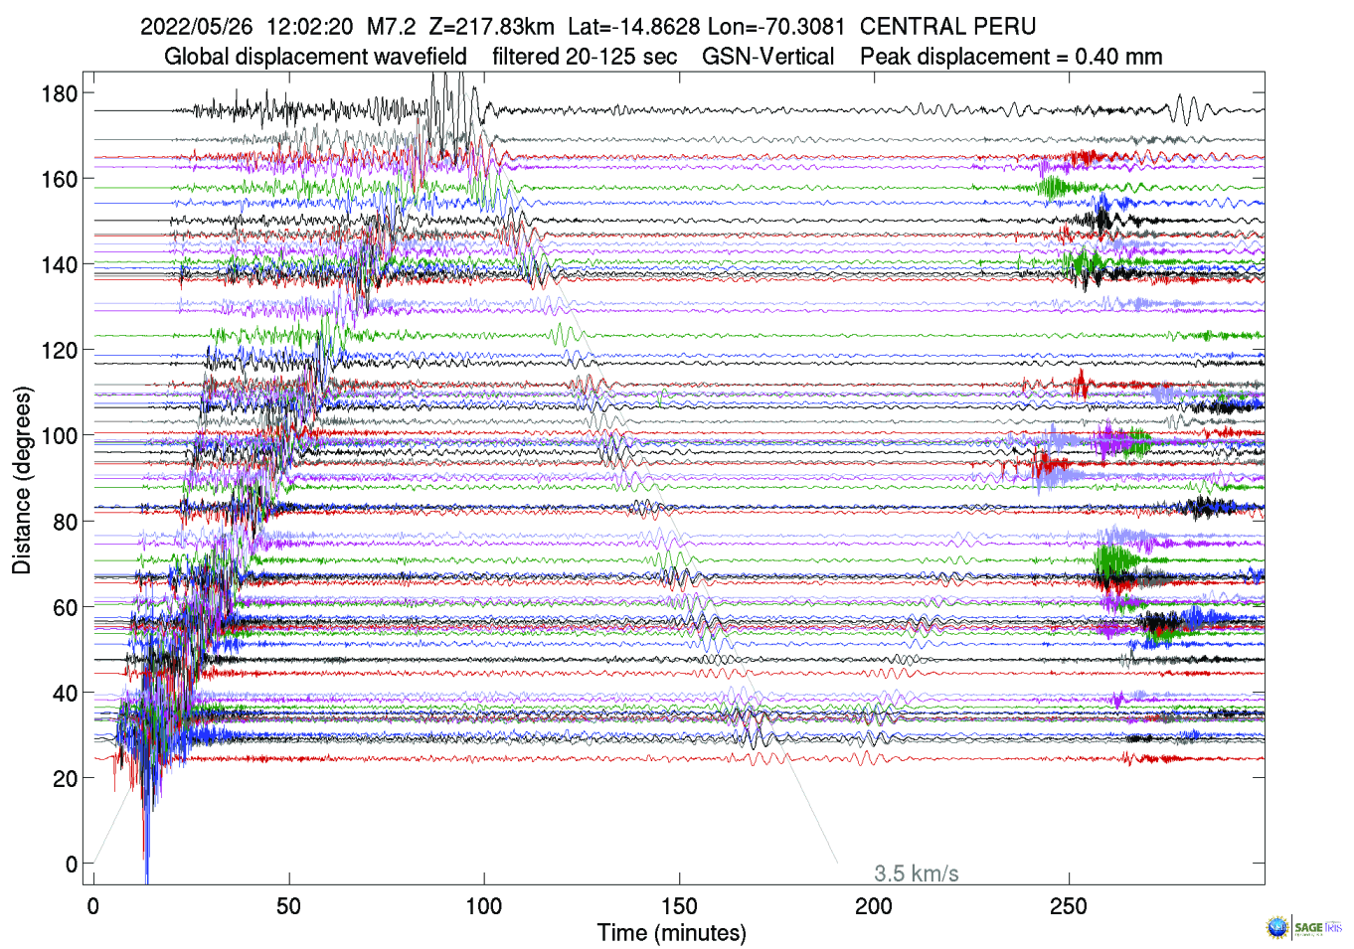
Task: Click the 'filtered 20-125 sec' text
Action: pyautogui.click(x=585, y=57)
